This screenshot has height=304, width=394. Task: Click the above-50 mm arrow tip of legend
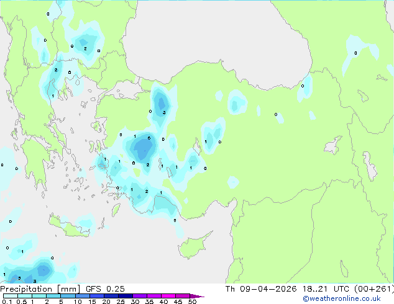coord(197,297)
